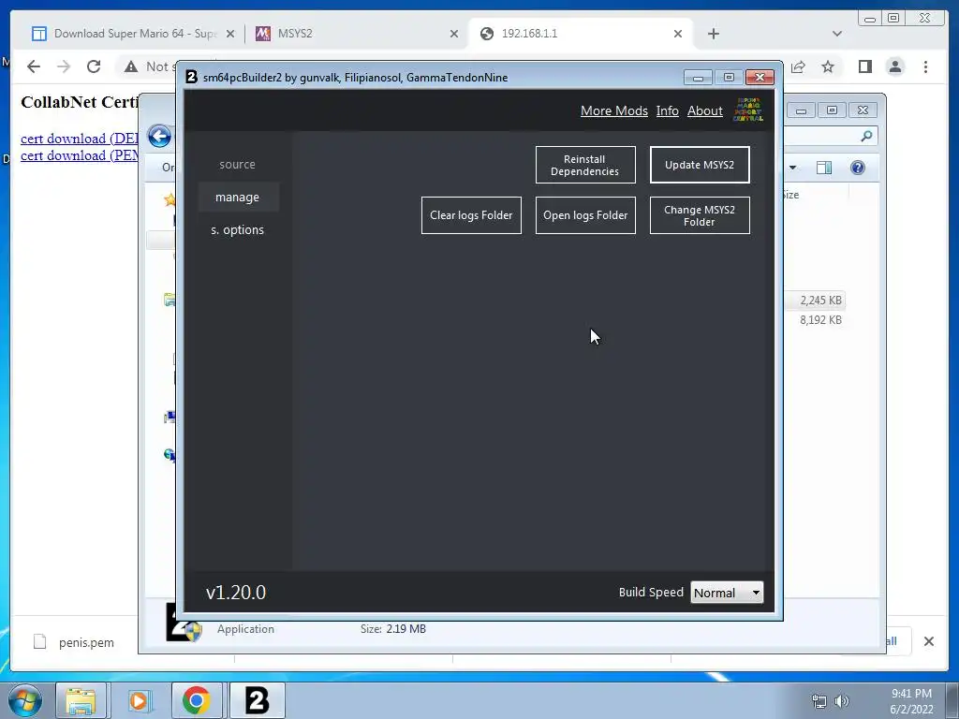Click the Explorer search magnifier icon

[866, 136]
